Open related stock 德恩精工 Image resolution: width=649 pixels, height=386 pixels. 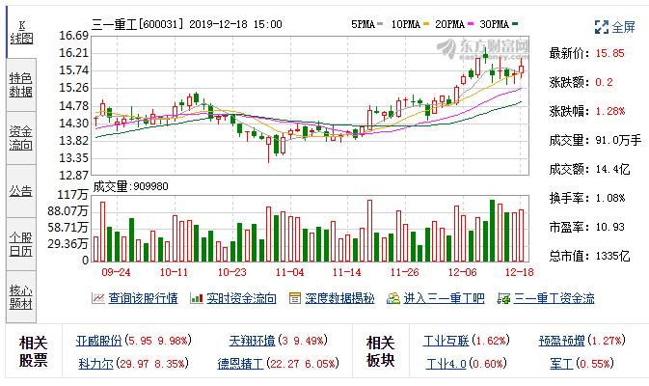coord(240,364)
